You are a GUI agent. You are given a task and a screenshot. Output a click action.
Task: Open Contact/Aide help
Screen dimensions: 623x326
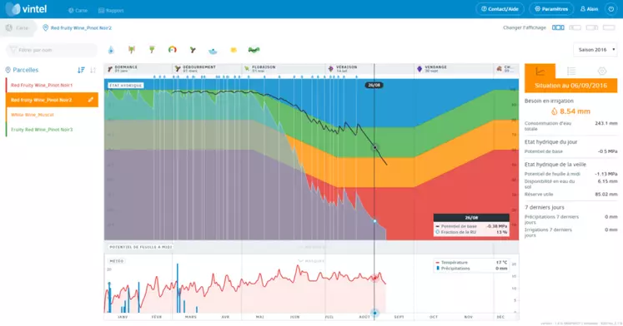click(500, 8)
